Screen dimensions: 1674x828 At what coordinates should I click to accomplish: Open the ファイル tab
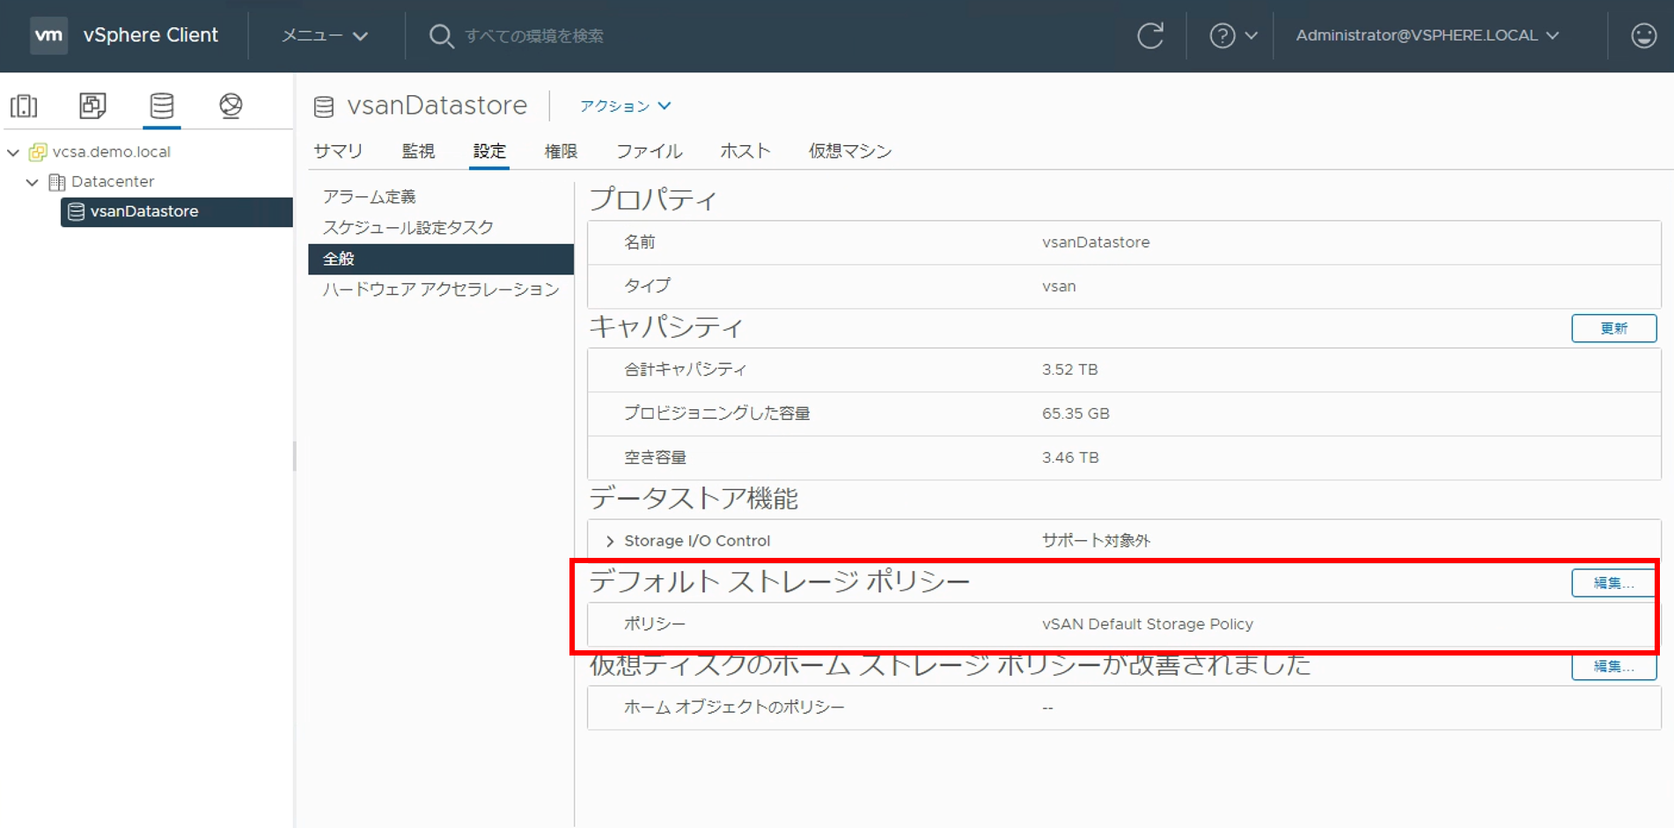coord(649,151)
